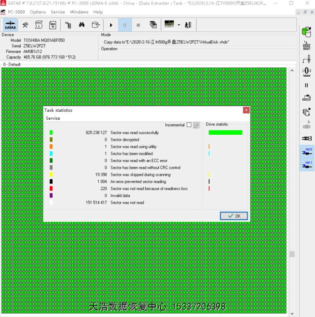Expand the dropdown arrow beside board image

click(x=179, y=25)
